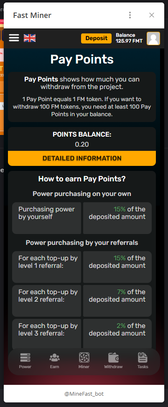
Task: Change language via UK flag icon
Action: [x=30, y=38]
